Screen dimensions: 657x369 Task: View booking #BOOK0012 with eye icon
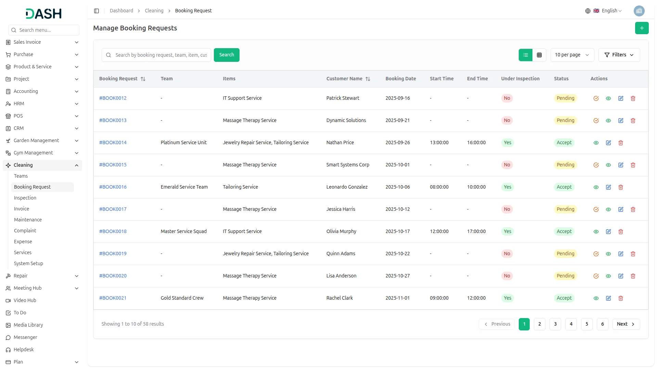click(608, 98)
